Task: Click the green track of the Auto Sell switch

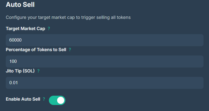Action: tap(53, 100)
